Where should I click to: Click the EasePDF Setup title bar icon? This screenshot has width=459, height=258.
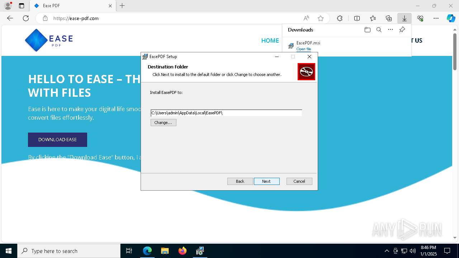pos(145,57)
